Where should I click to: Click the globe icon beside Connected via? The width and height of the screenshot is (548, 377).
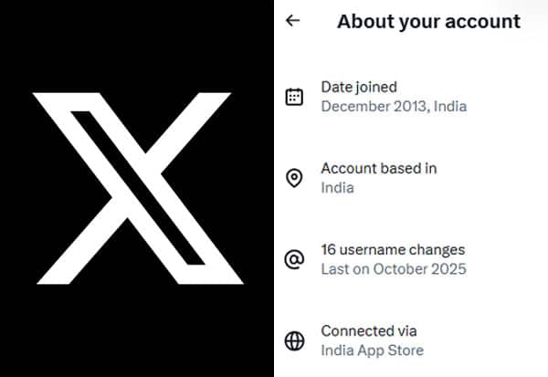tap(294, 341)
